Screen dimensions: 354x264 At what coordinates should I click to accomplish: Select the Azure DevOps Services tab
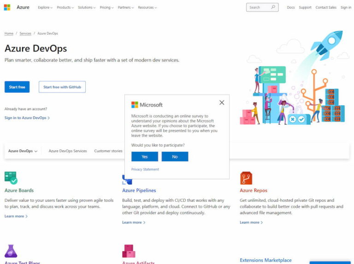pyautogui.click(x=68, y=151)
